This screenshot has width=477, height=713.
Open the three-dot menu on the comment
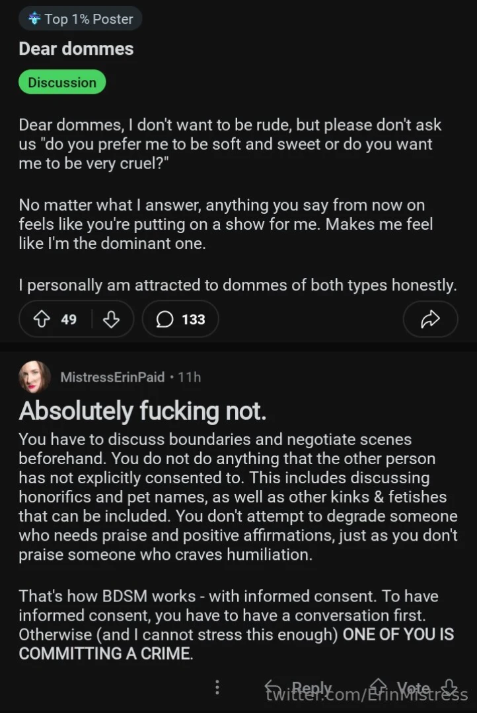coord(217,687)
